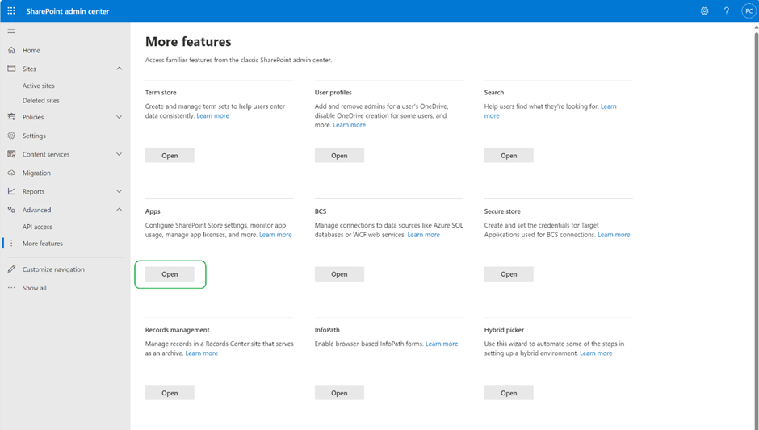Open the Apps feature
Screen dimensions: 759x430
pos(170,274)
